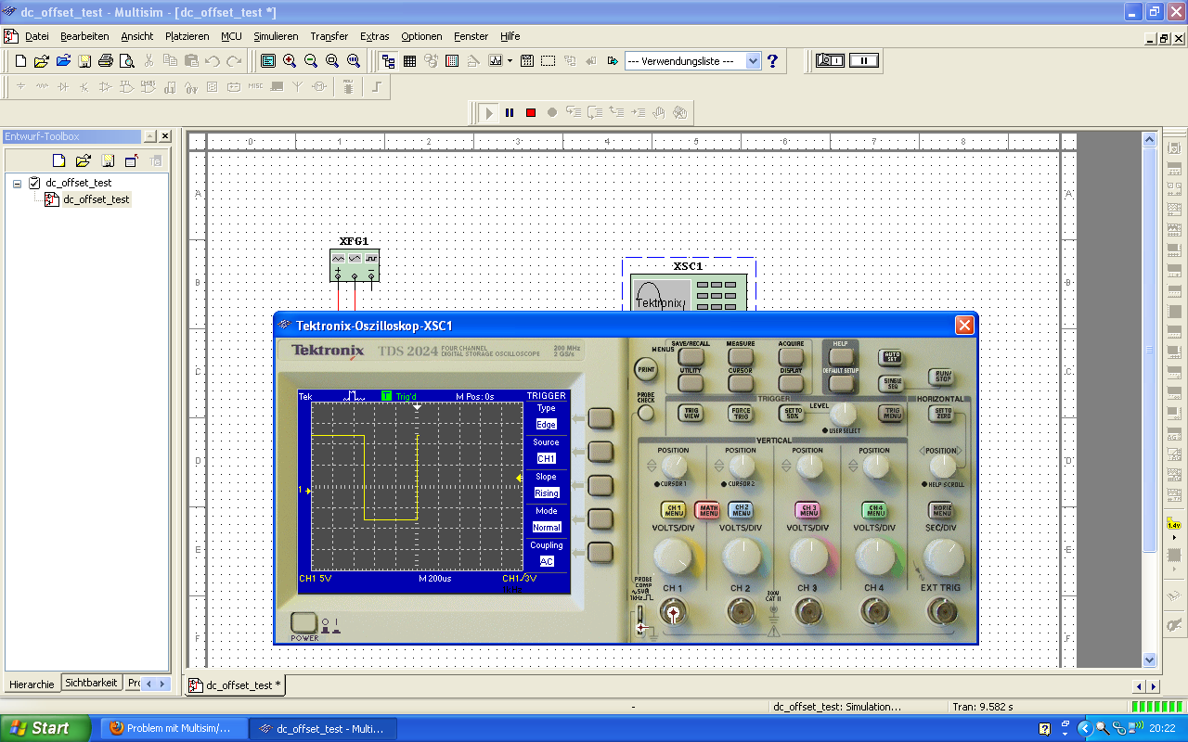This screenshot has width=1188, height=742.
Task: Select the dc_offset_test * sheet tab
Action: click(x=236, y=685)
